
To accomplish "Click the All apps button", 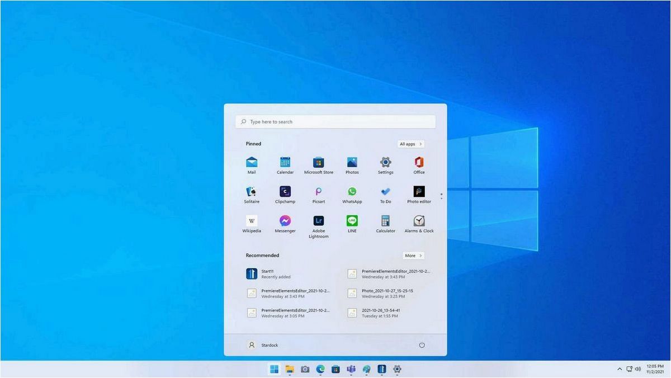I will pos(411,144).
